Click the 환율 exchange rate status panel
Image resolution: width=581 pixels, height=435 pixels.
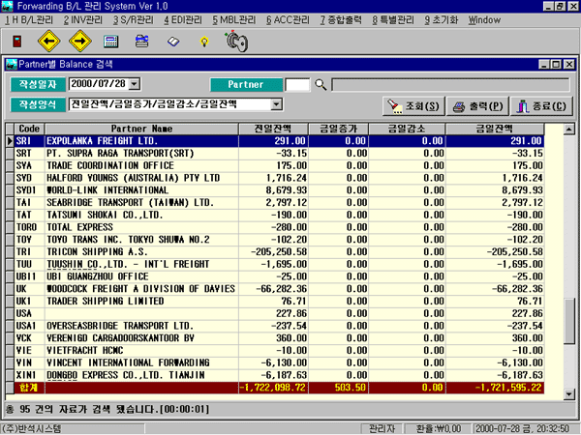point(438,428)
